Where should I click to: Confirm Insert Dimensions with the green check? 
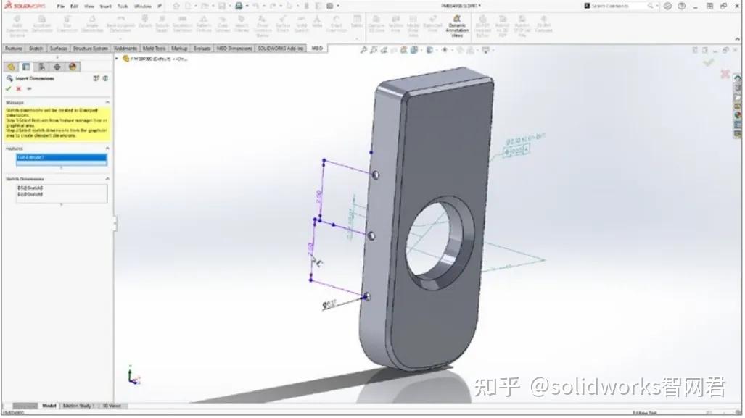click(8, 89)
